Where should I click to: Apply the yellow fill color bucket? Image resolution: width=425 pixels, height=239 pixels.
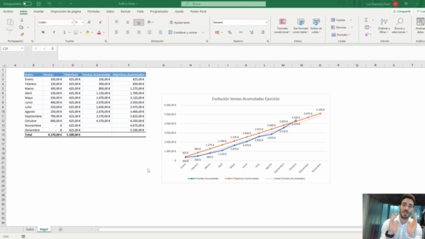(x=87, y=33)
